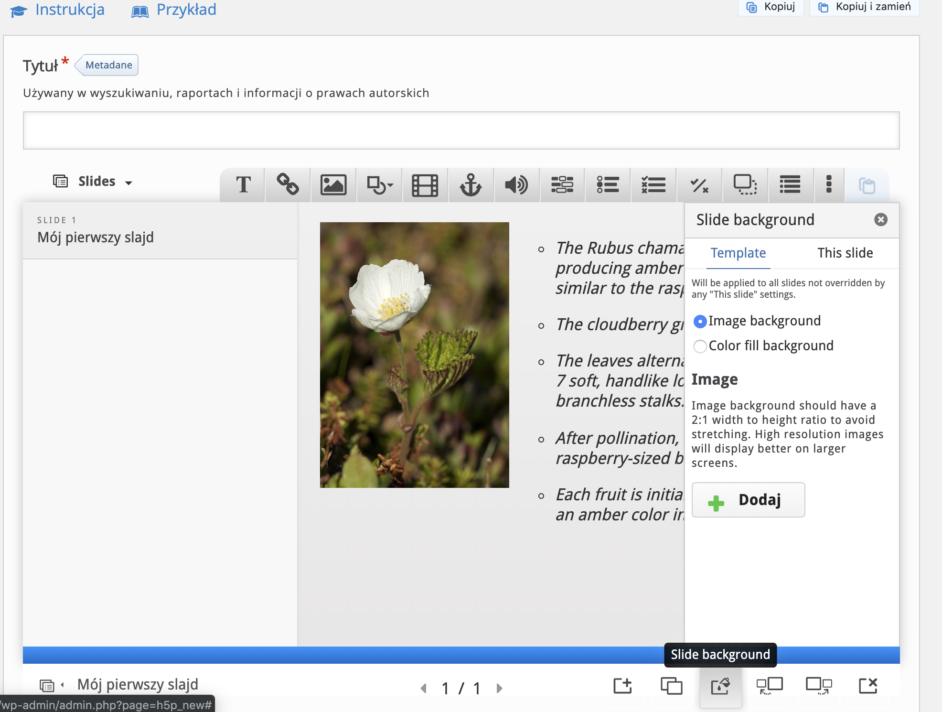Click the Link insert icon
Viewport: 942px width, 712px height.
[288, 185]
